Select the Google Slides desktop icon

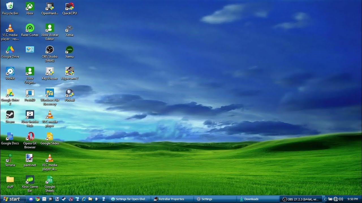[x=50, y=139]
